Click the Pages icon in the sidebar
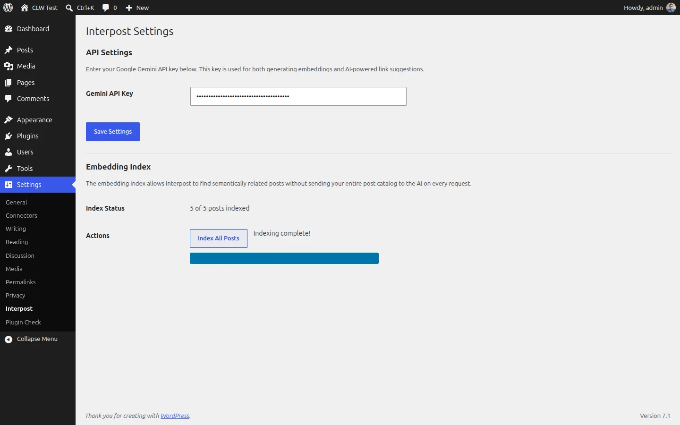Screen dimensions: 680x425 [8, 83]
